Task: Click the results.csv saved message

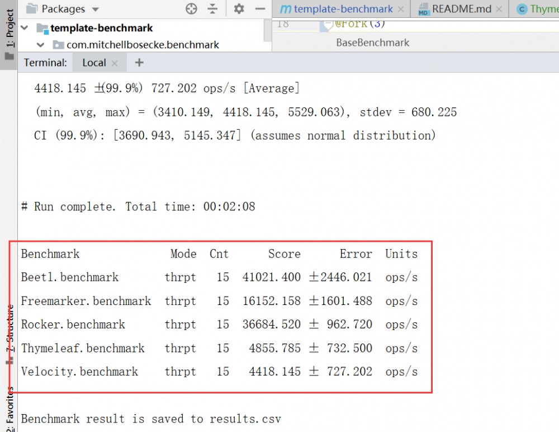Action: [x=151, y=419]
